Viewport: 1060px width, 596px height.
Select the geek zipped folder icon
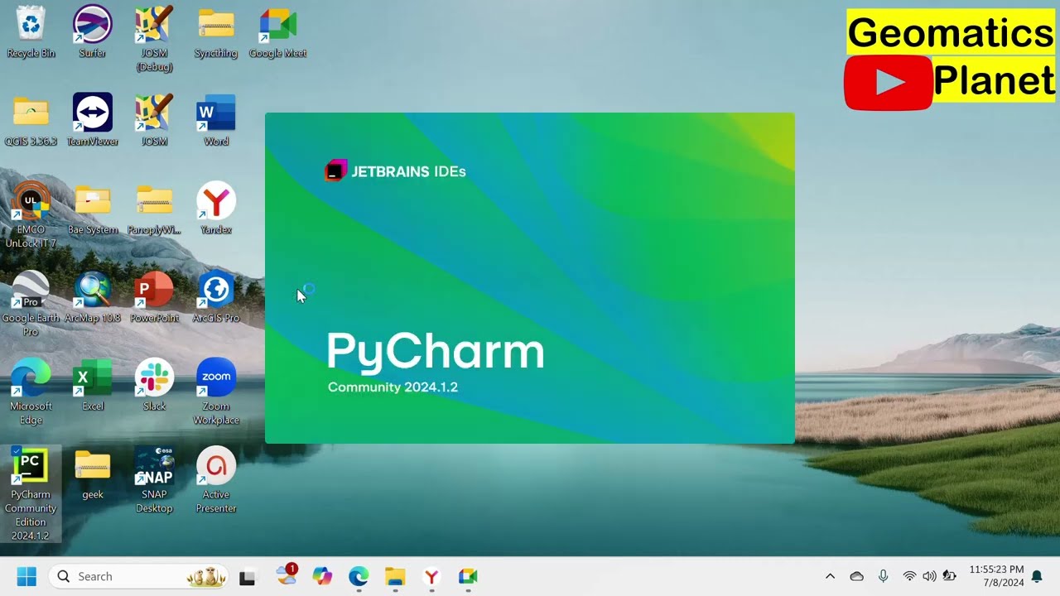92,473
